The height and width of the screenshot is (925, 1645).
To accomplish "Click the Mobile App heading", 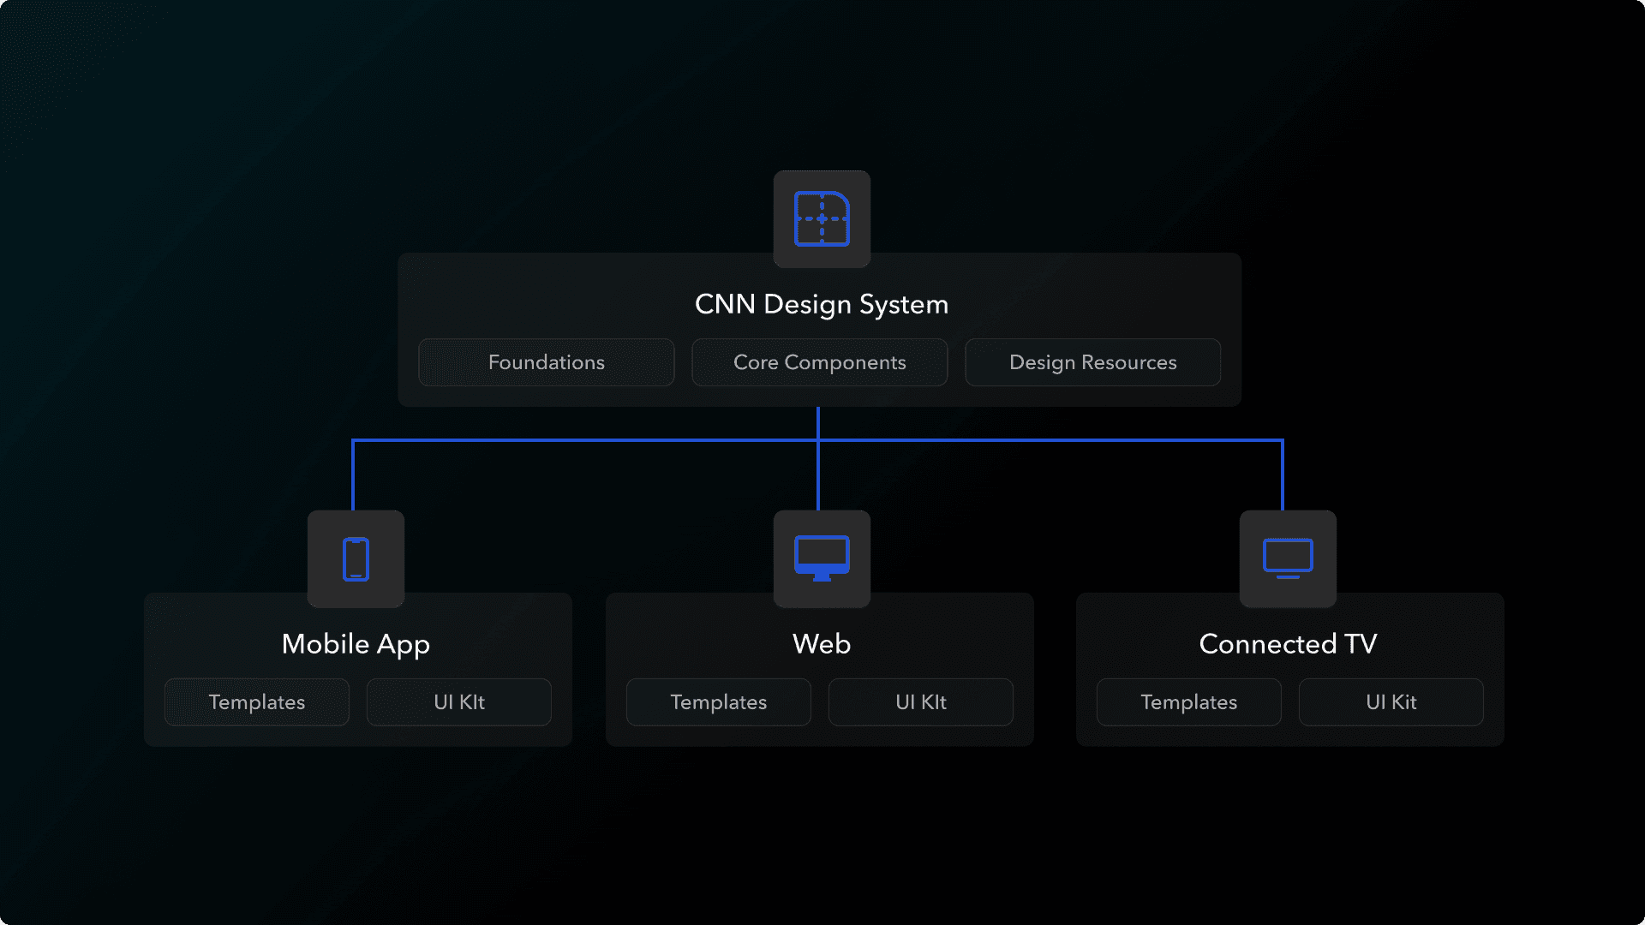I will [x=356, y=645].
